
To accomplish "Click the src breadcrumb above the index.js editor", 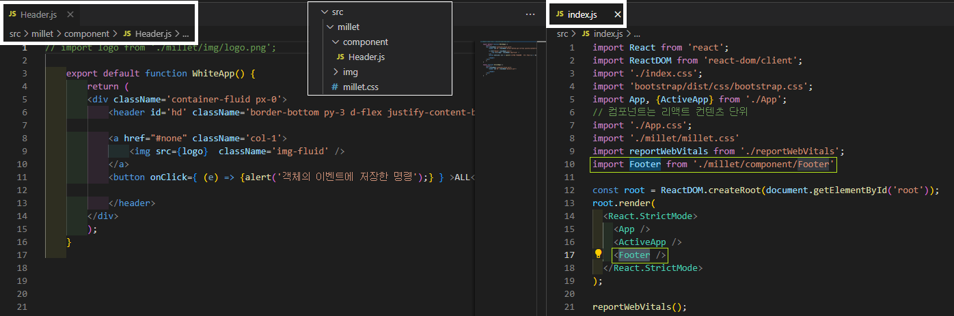I will [x=562, y=33].
